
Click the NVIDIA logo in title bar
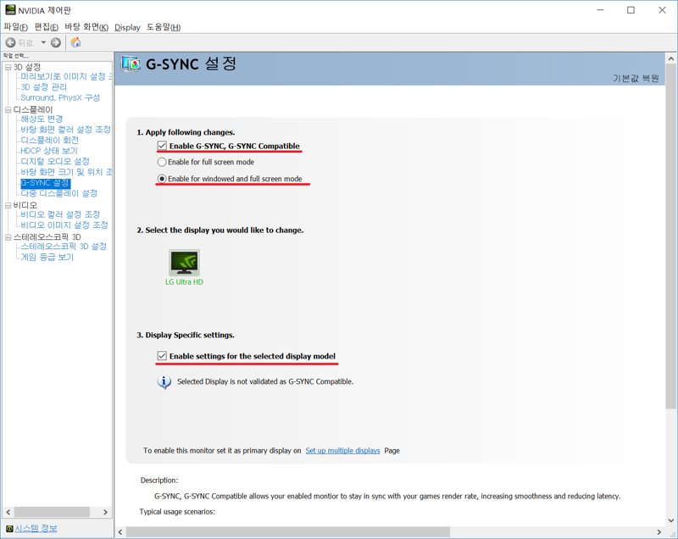[x=10, y=10]
